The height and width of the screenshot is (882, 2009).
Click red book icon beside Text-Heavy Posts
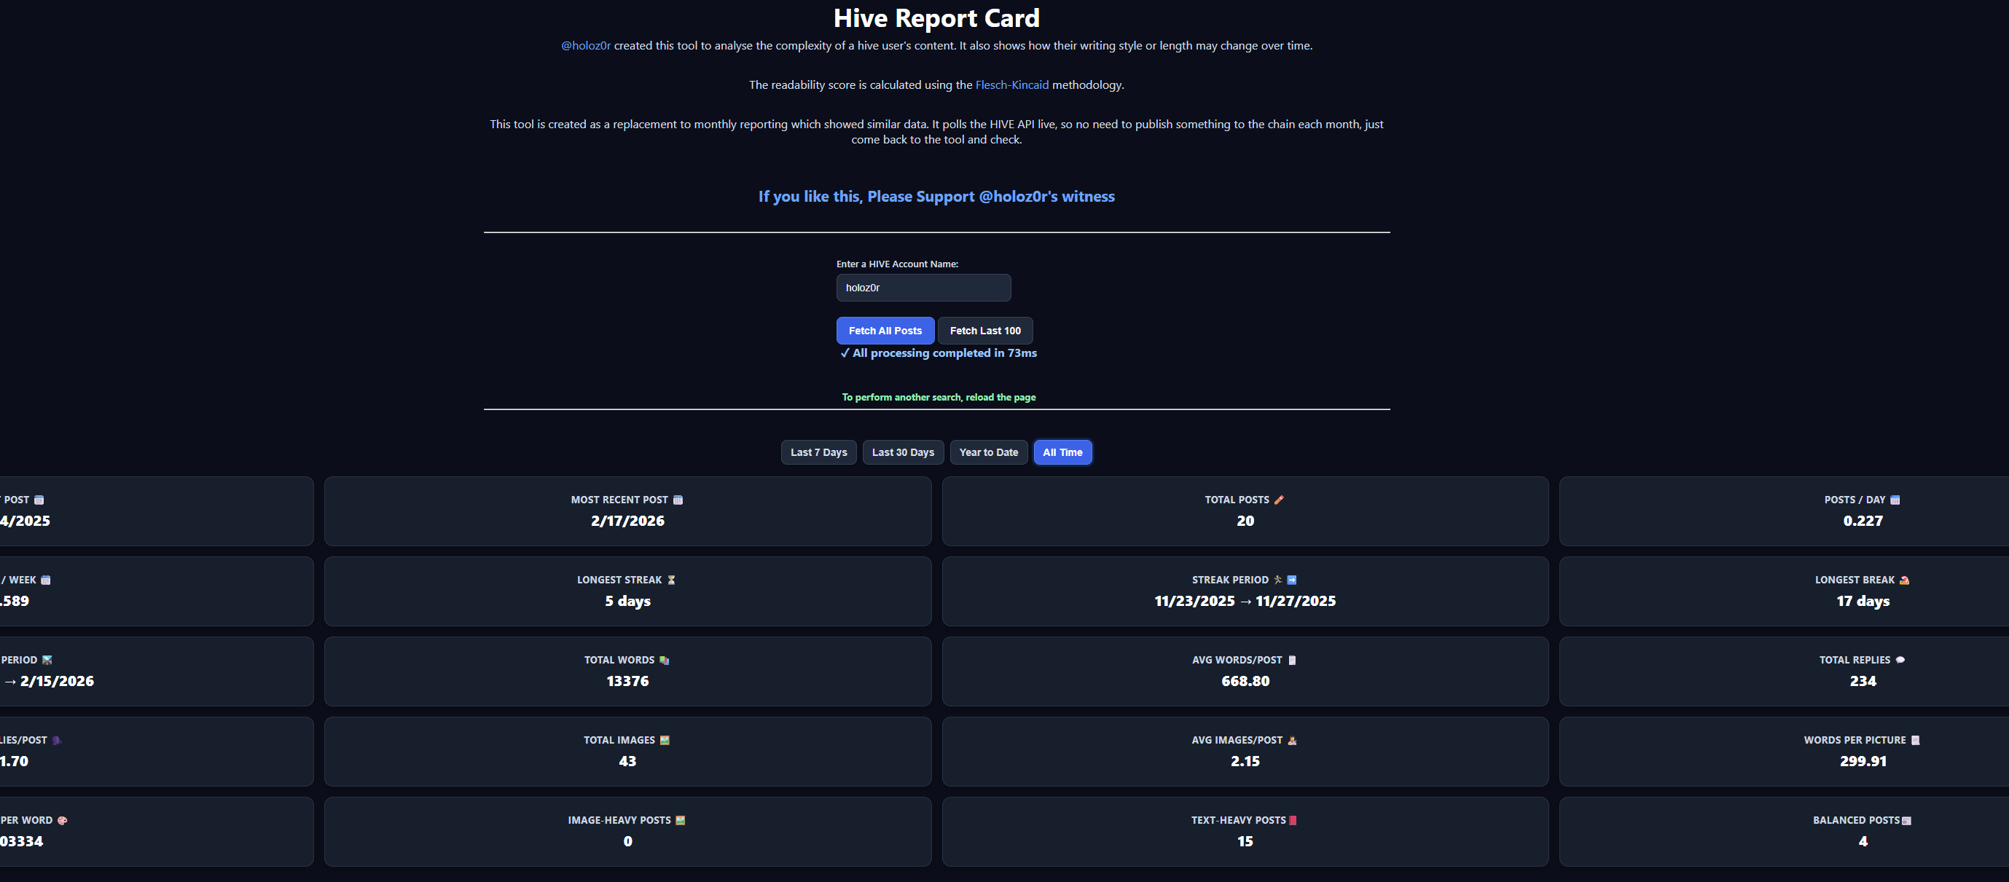pyautogui.click(x=1292, y=820)
